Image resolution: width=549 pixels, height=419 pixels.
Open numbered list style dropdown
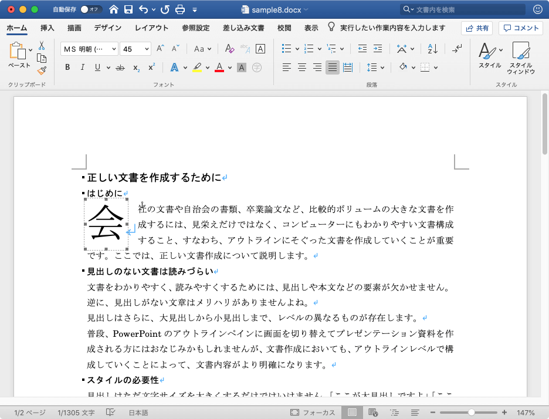pos(319,49)
